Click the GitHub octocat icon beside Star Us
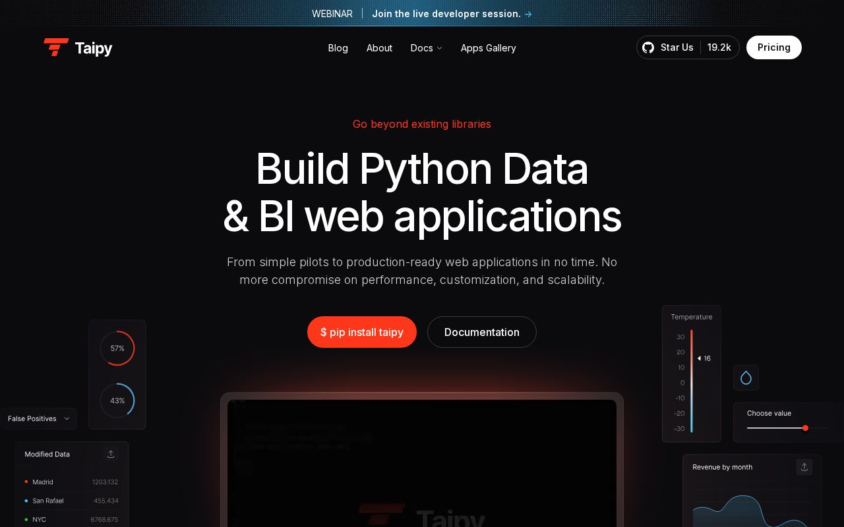The width and height of the screenshot is (844, 527). [x=648, y=47]
